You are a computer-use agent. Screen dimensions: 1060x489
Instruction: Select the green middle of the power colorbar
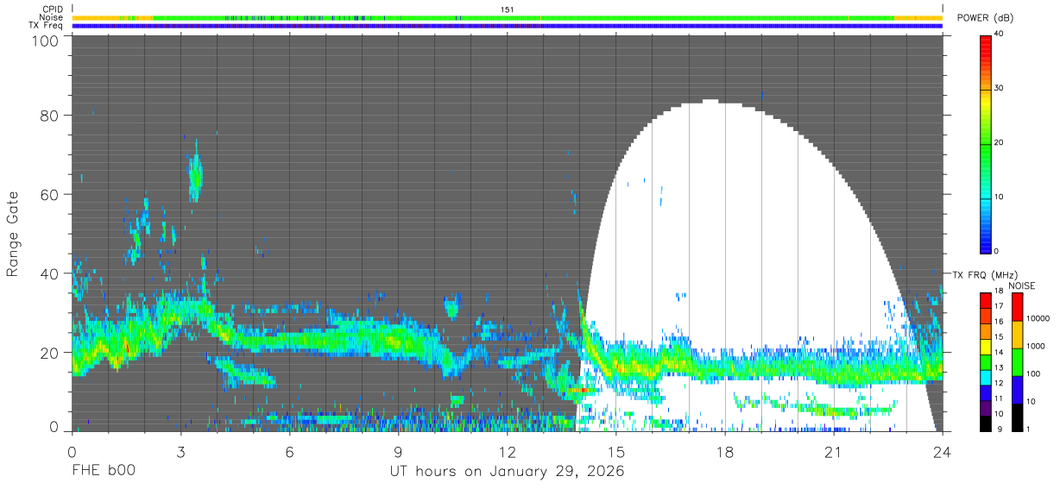coord(986,143)
